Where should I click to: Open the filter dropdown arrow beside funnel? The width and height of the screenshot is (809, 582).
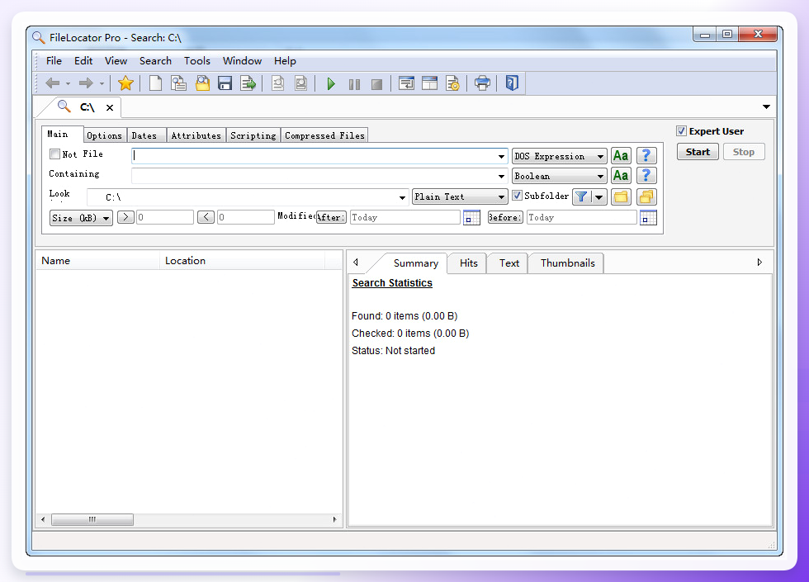click(x=598, y=196)
